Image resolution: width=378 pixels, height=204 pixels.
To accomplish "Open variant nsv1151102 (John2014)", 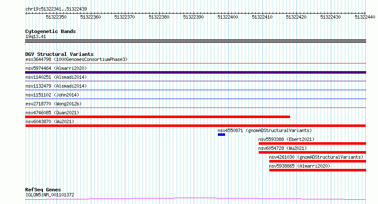I will point(52,95).
